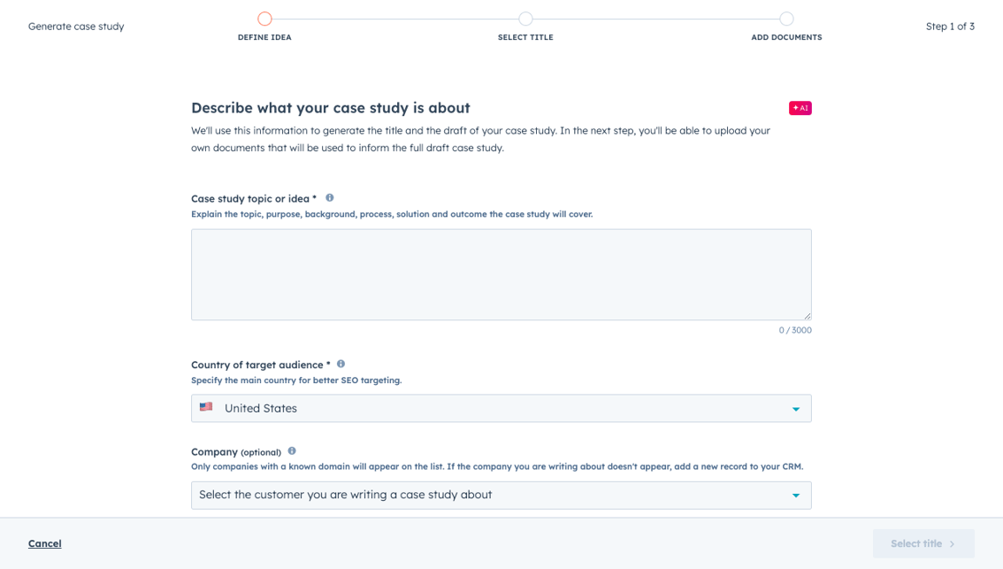The height and width of the screenshot is (569, 1003).
Task: Select the Define Idea step circle
Action: pos(264,17)
